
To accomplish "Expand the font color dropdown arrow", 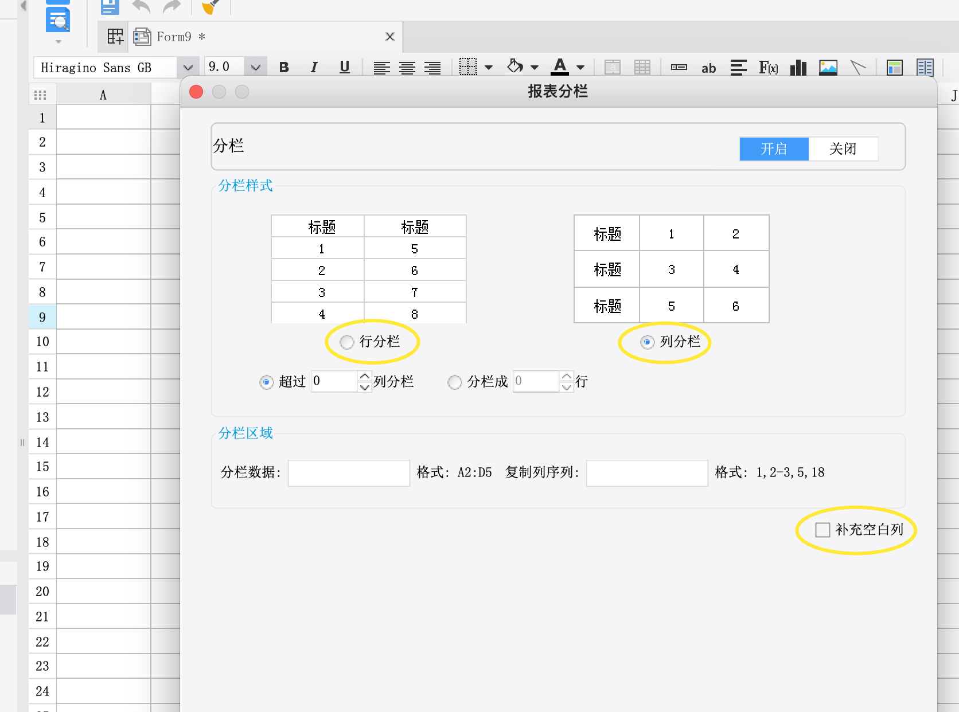I will pyautogui.click(x=580, y=68).
